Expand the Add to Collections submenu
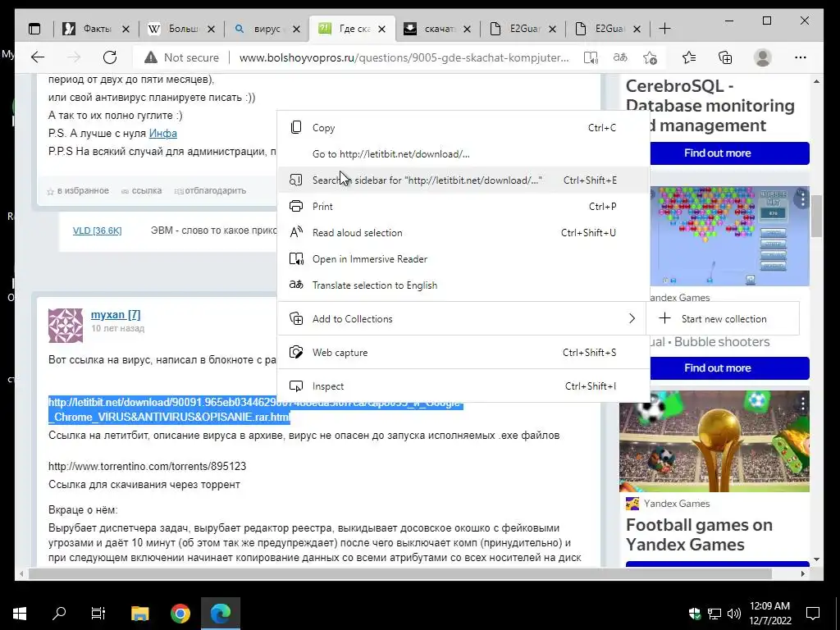 coord(463,319)
